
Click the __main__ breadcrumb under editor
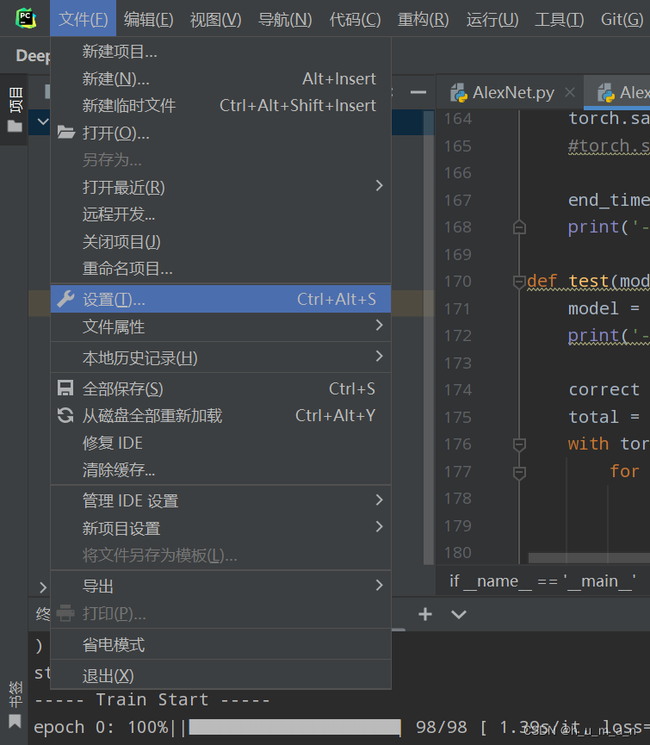coord(542,580)
